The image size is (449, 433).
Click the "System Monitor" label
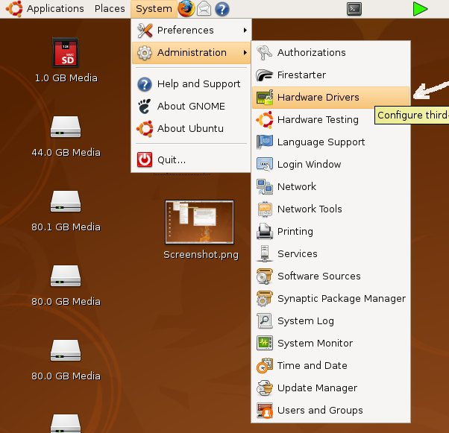[315, 343]
